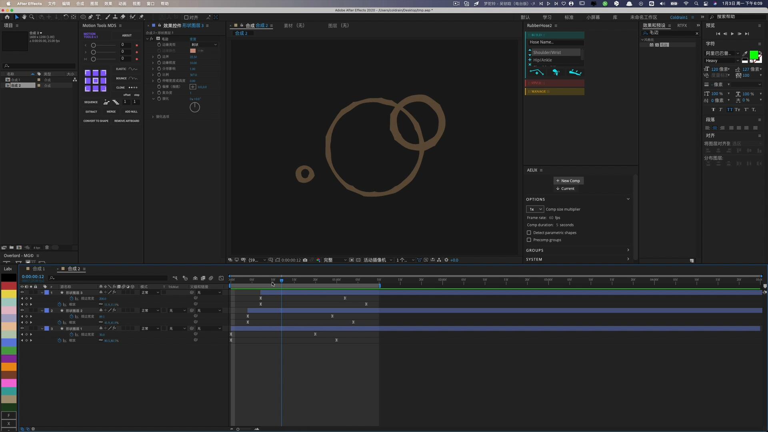Click the RubberHose rubber rig icon
This screenshot has width=768, height=432.
pyautogui.click(x=556, y=72)
